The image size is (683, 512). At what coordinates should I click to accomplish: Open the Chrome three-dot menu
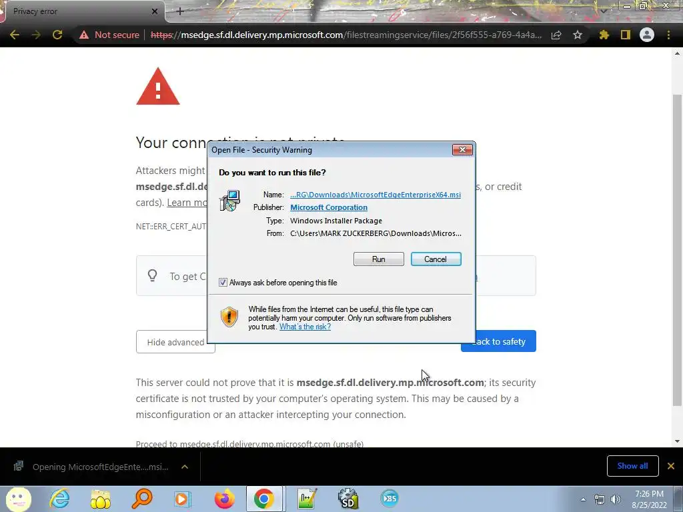pyautogui.click(x=668, y=35)
